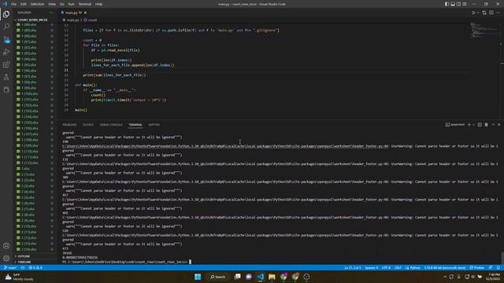
Task: Open the Run menu
Action: (71, 4)
